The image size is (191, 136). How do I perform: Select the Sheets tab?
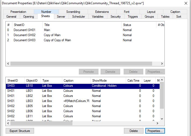(45, 16)
